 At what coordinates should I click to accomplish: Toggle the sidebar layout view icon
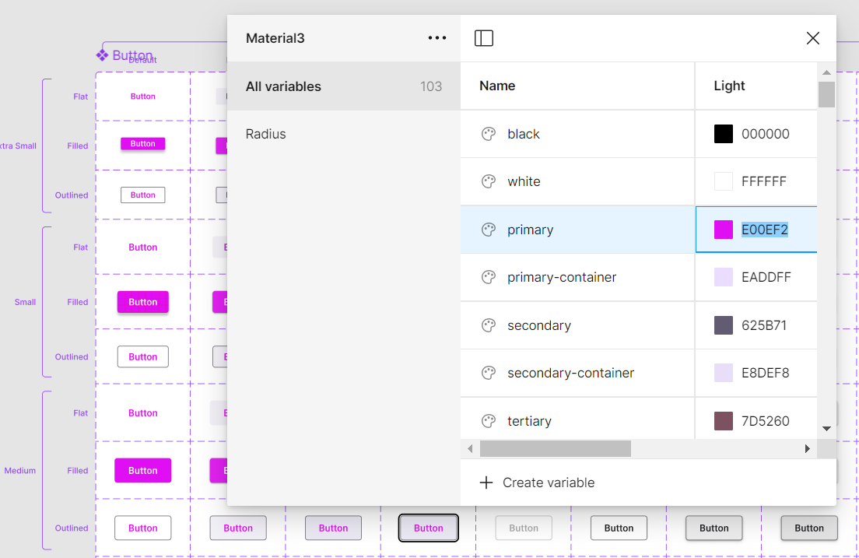483,37
